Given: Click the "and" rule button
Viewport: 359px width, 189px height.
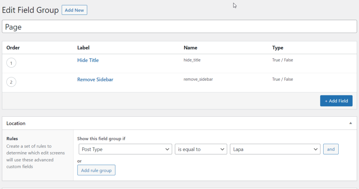Looking at the screenshot, I should (x=331, y=149).
